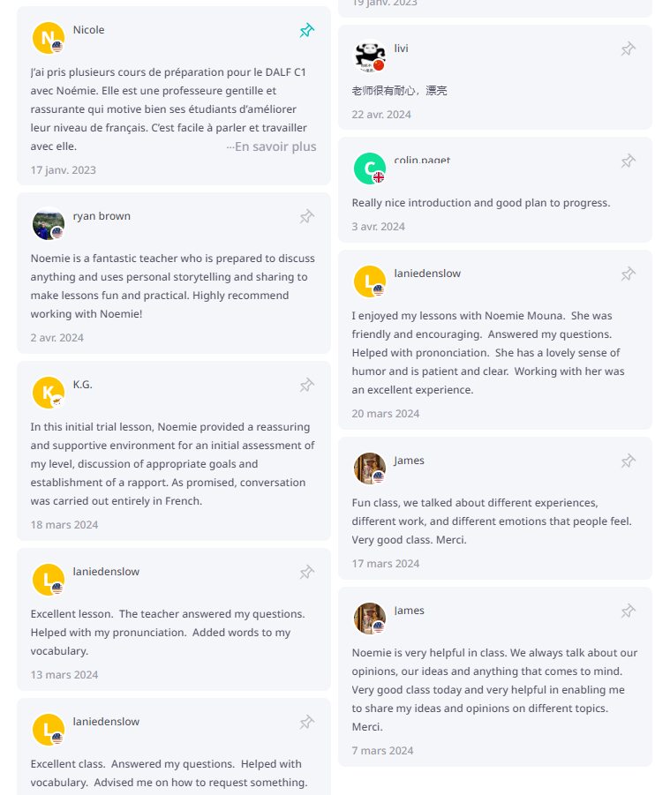Screen dimensions: 655x795
Task: Open ryan brown's profile photo
Action: click(x=49, y=224)
